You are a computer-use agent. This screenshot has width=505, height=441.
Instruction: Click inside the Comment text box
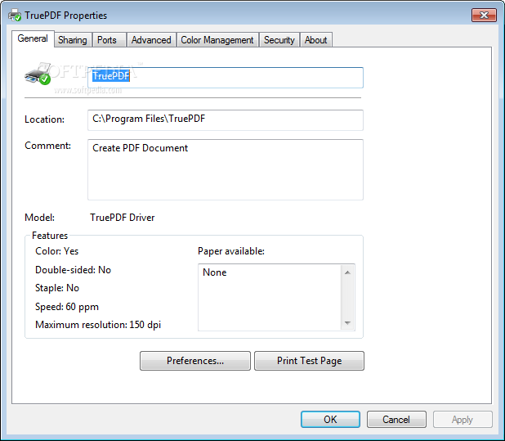(226, 169)
